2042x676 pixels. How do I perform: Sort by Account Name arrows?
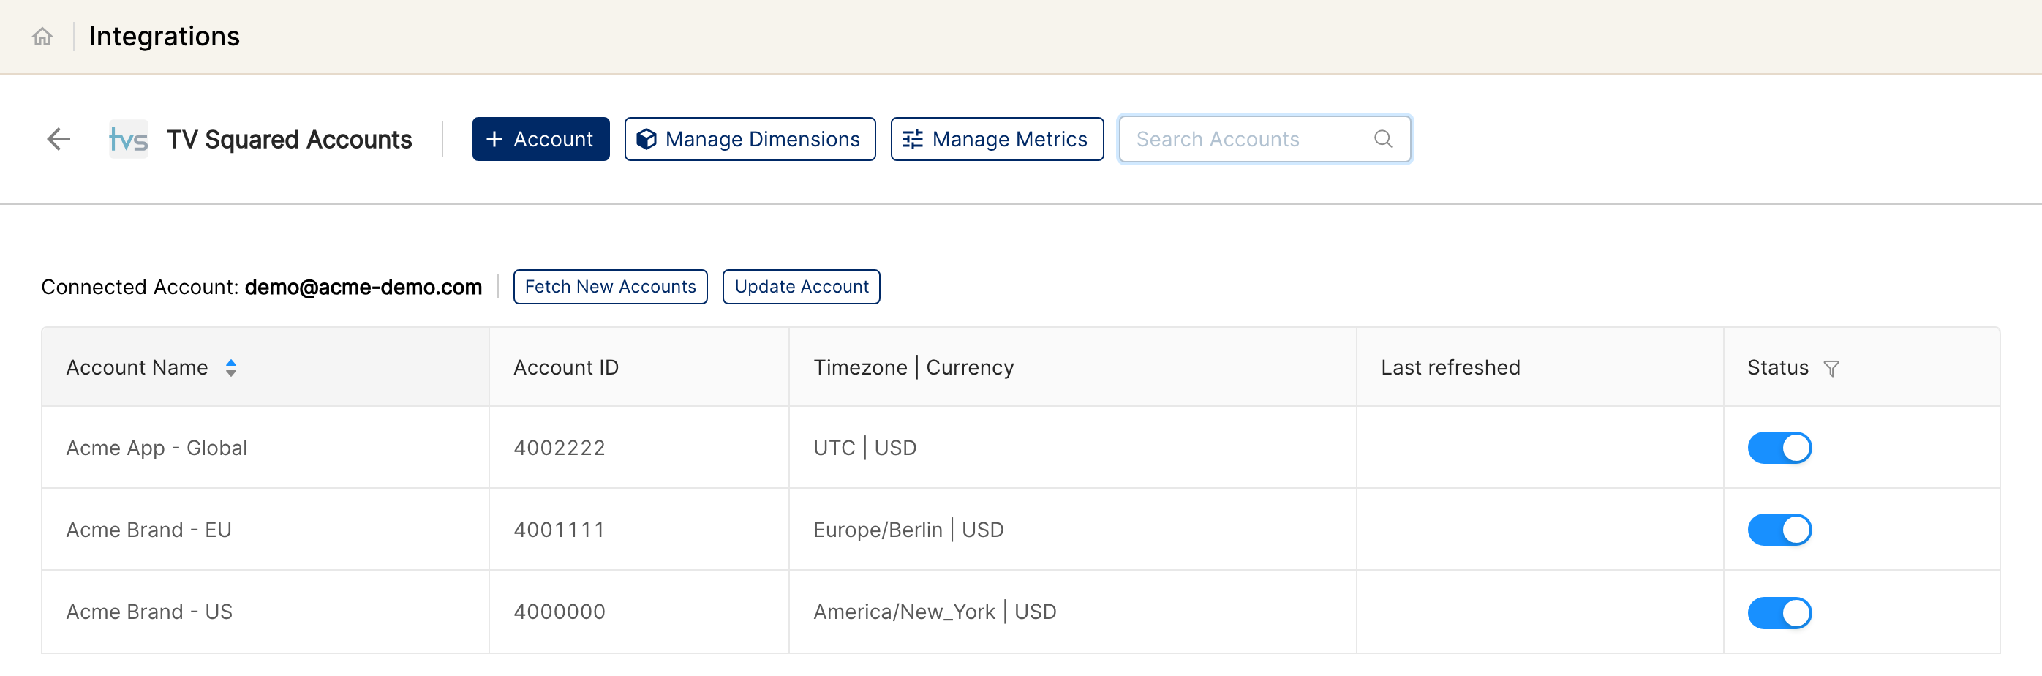tap(230, 368)
